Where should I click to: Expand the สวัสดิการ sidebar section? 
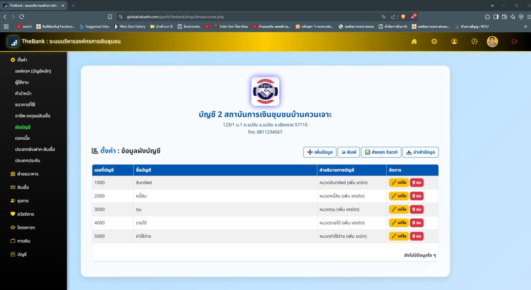click(22, 214)
